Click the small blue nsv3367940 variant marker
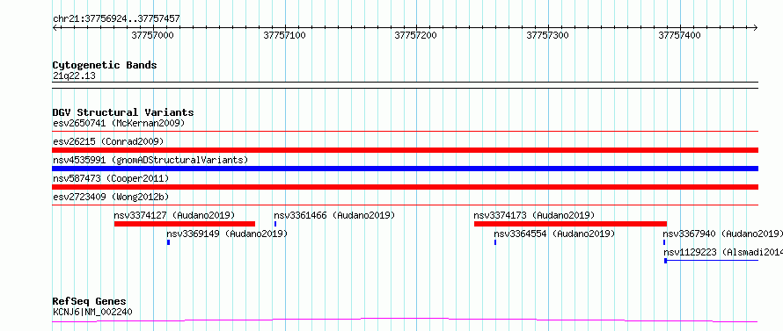 pos(664,242)
